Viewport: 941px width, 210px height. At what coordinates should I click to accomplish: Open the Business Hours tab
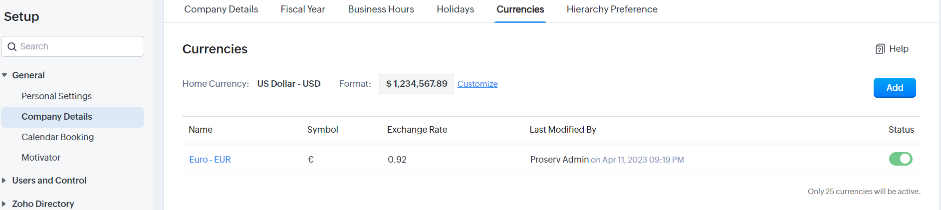pyautogui.click(x=381, y=9)
